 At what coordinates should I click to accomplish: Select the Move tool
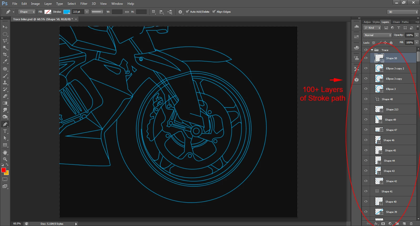click(5, 27)
